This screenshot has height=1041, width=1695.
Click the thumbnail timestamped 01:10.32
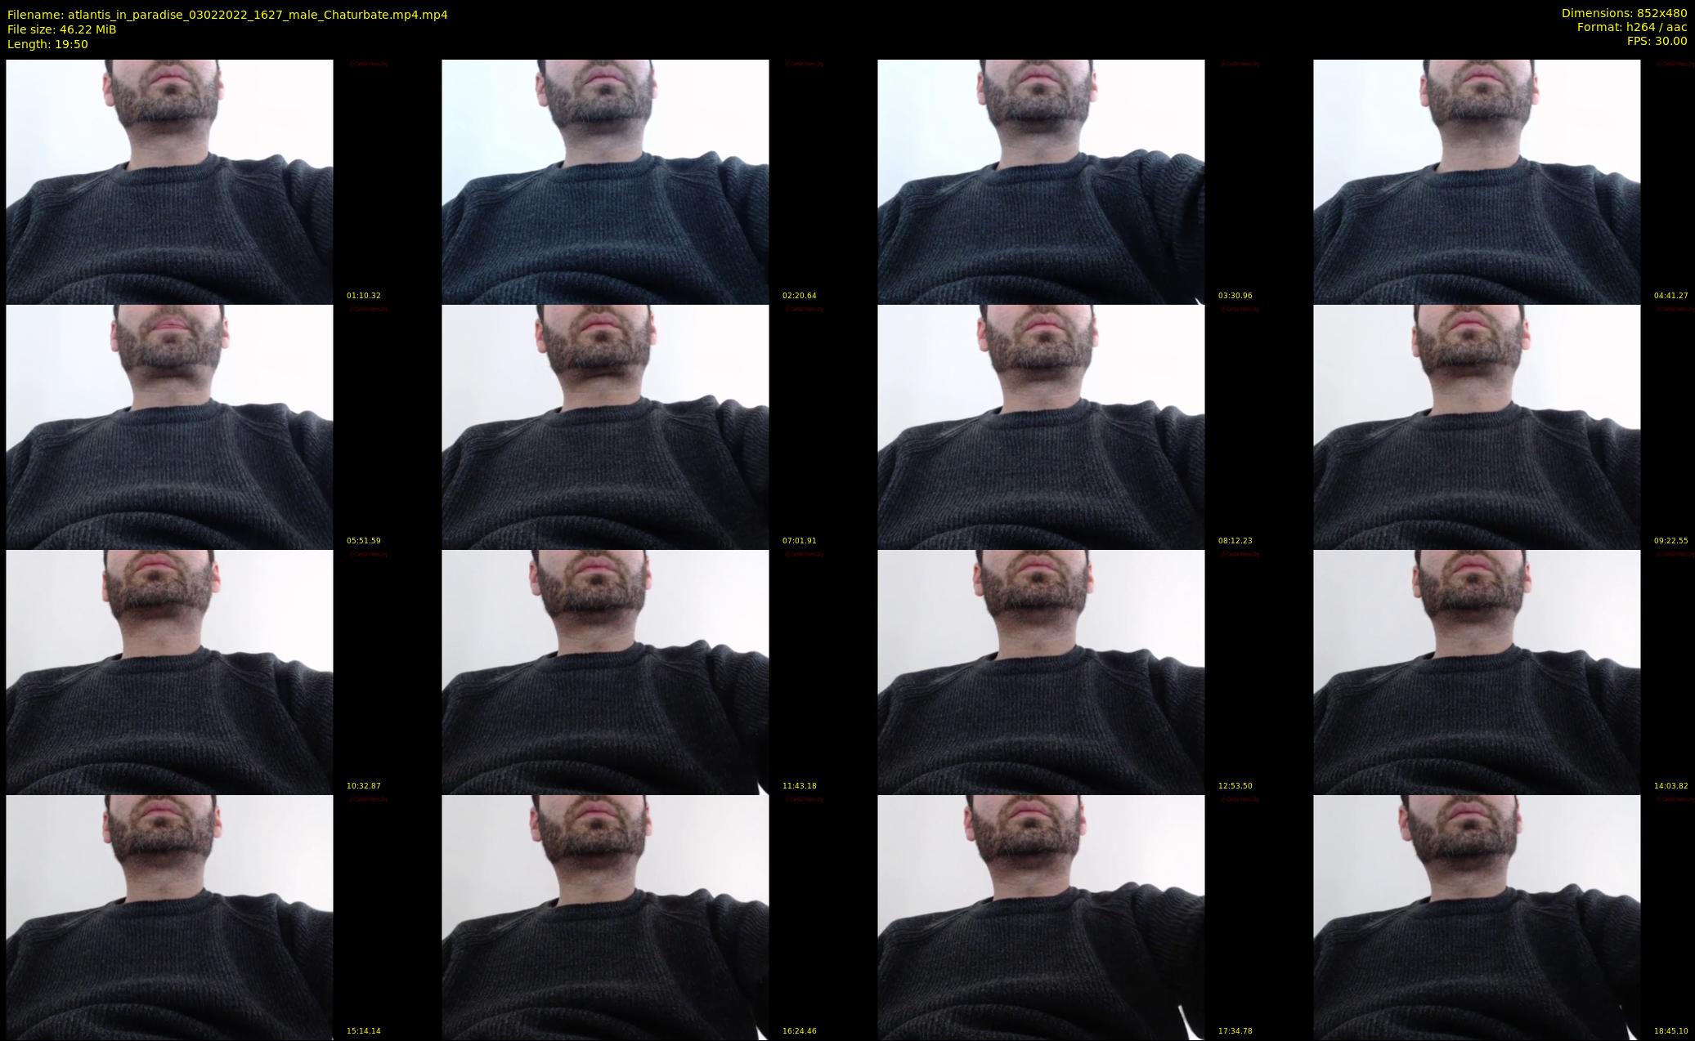(169, 181)
